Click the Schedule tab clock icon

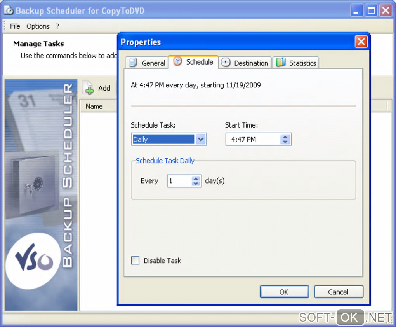(177, 61)
